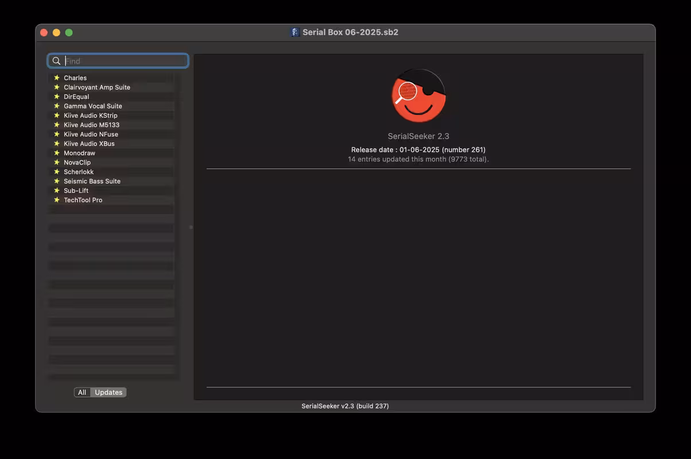
Task: Click the magnifying glass search icon
Action: coord(56,61)
